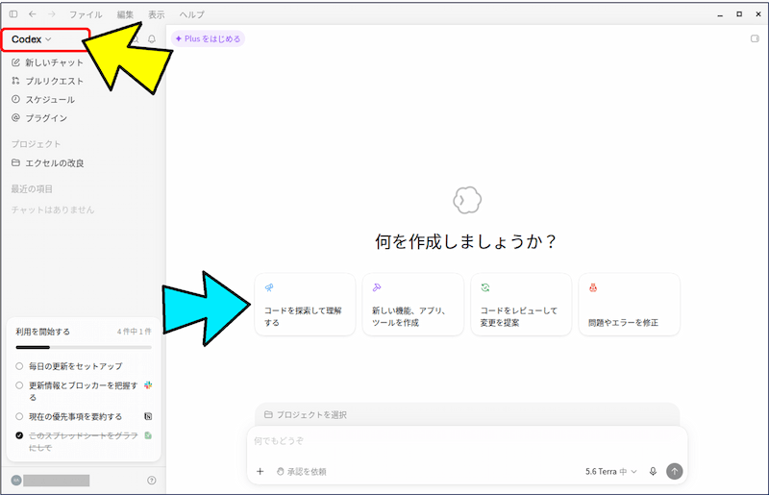Go forward with the right arrow

pyautogui.click(x=52, y=14)
